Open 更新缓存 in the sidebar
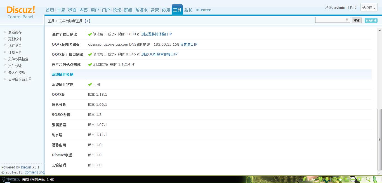The height and width of the screenshot is (183, 382). point(15,32)
